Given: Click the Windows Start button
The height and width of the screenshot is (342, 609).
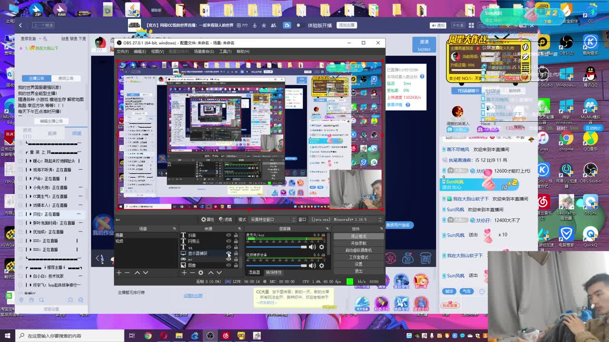Looking at the screenshot, I should 7,336.
